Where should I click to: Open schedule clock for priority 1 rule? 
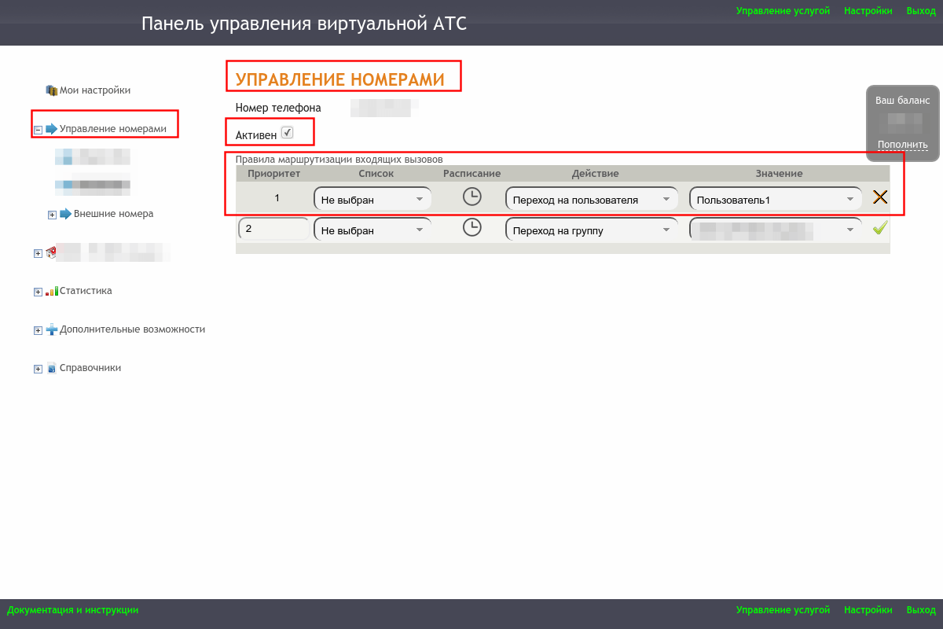point(472,197)
